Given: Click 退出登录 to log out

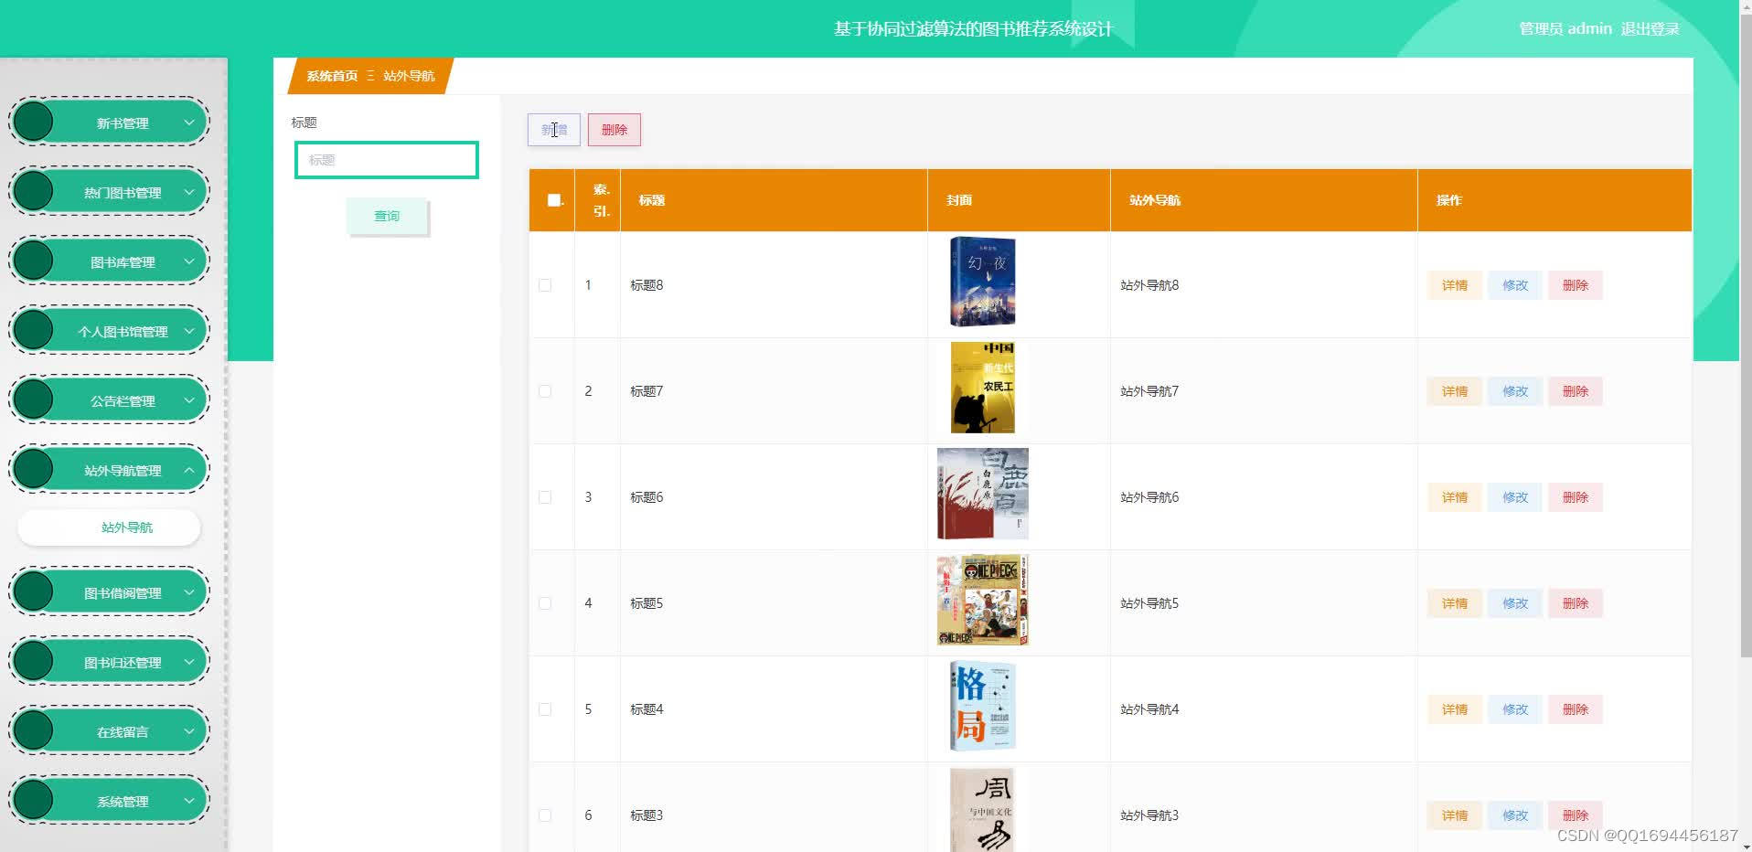Looking at the screenshot, I should click(x=1650, y=29).
